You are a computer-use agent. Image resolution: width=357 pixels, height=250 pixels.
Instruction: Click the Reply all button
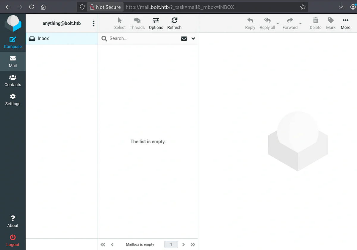tap(267, 23)
